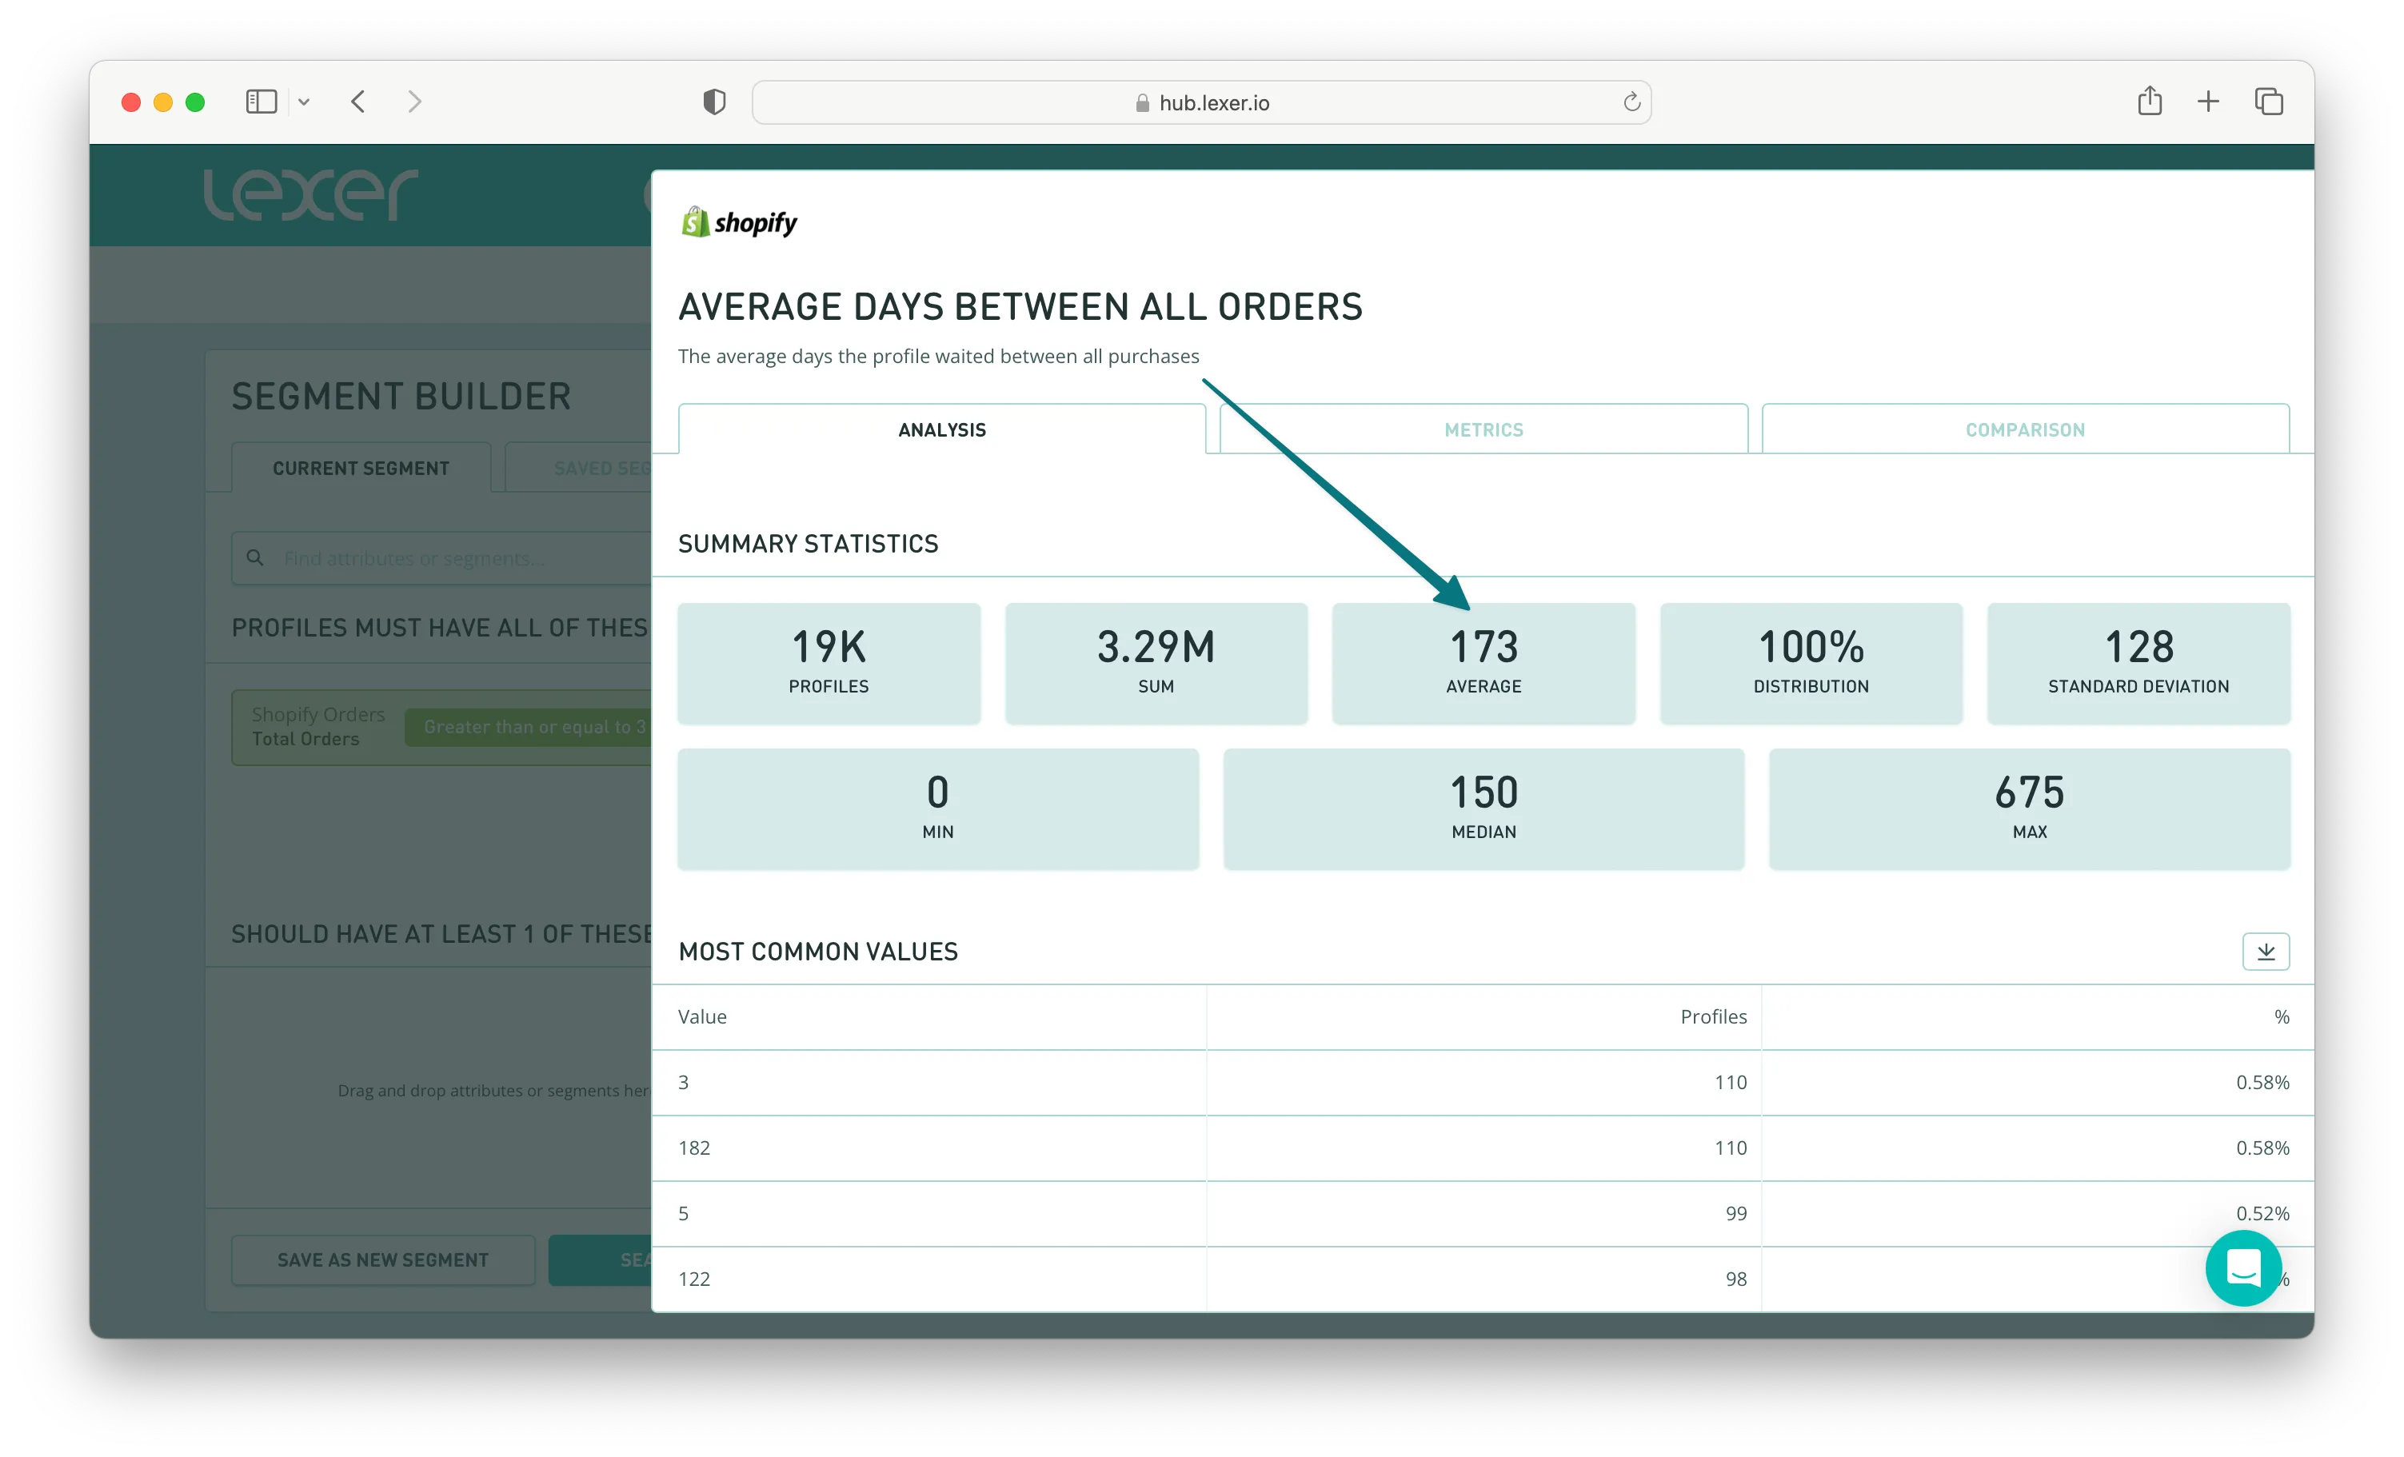Go back with the browser back arrow
Screen dimensions: 2404x1457
pyautogui.click(x=358, y=102)
